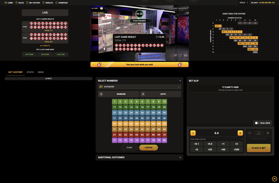Enter fullscreen mode for the video

coord(180,55)
